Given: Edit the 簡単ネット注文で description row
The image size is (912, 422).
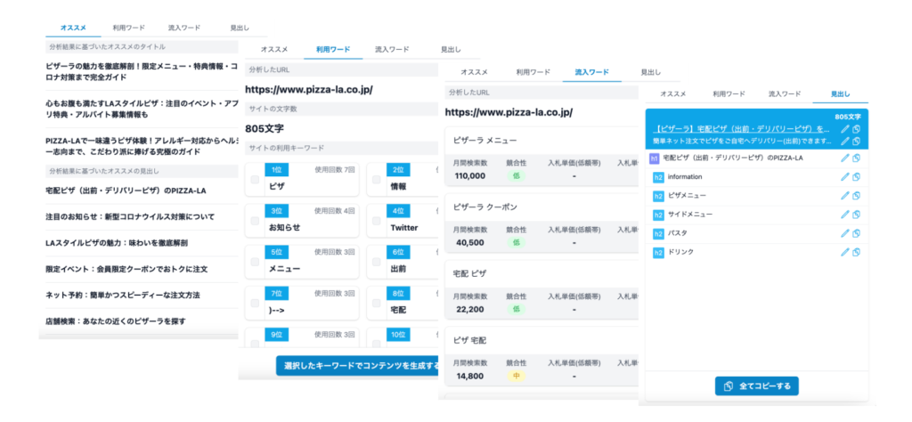Looking at the screenshot, I should click(x=845, y=142).
